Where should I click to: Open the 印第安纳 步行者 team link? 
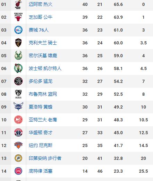pos(45,158)
